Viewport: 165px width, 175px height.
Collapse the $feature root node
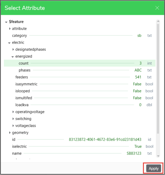point(6,22)
